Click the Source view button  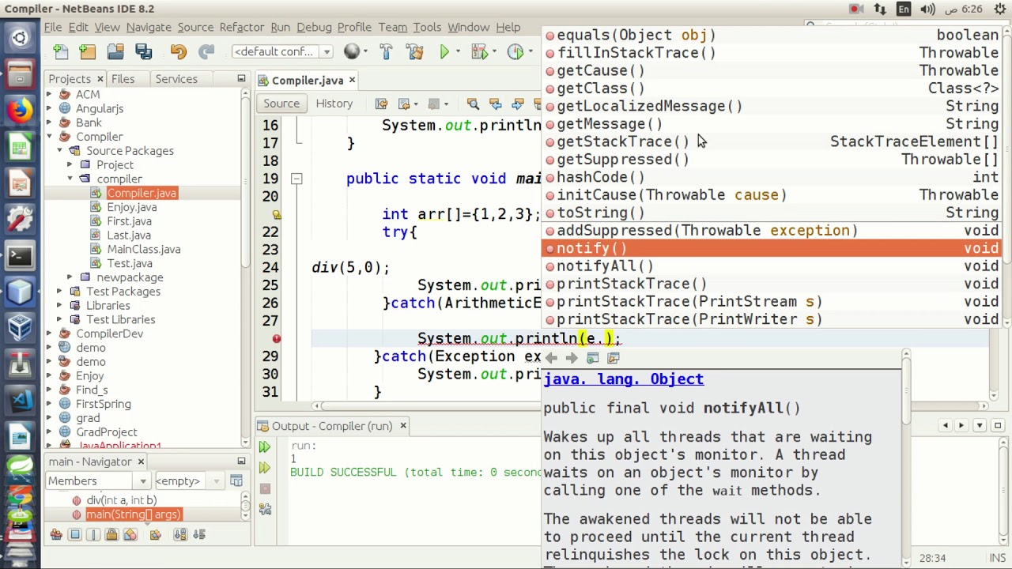point(281,104)
